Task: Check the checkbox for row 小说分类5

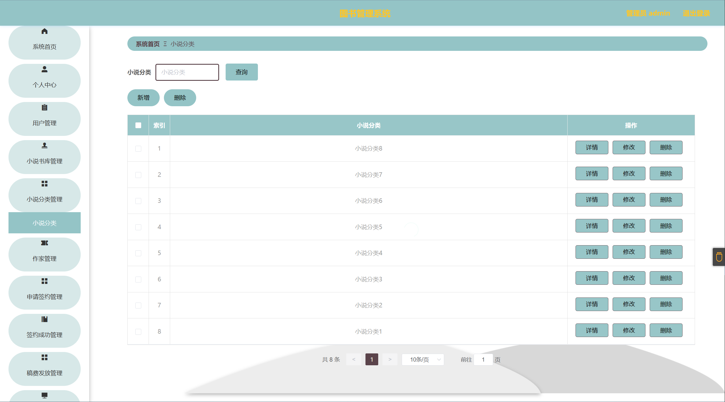Action: click(138, 227)
